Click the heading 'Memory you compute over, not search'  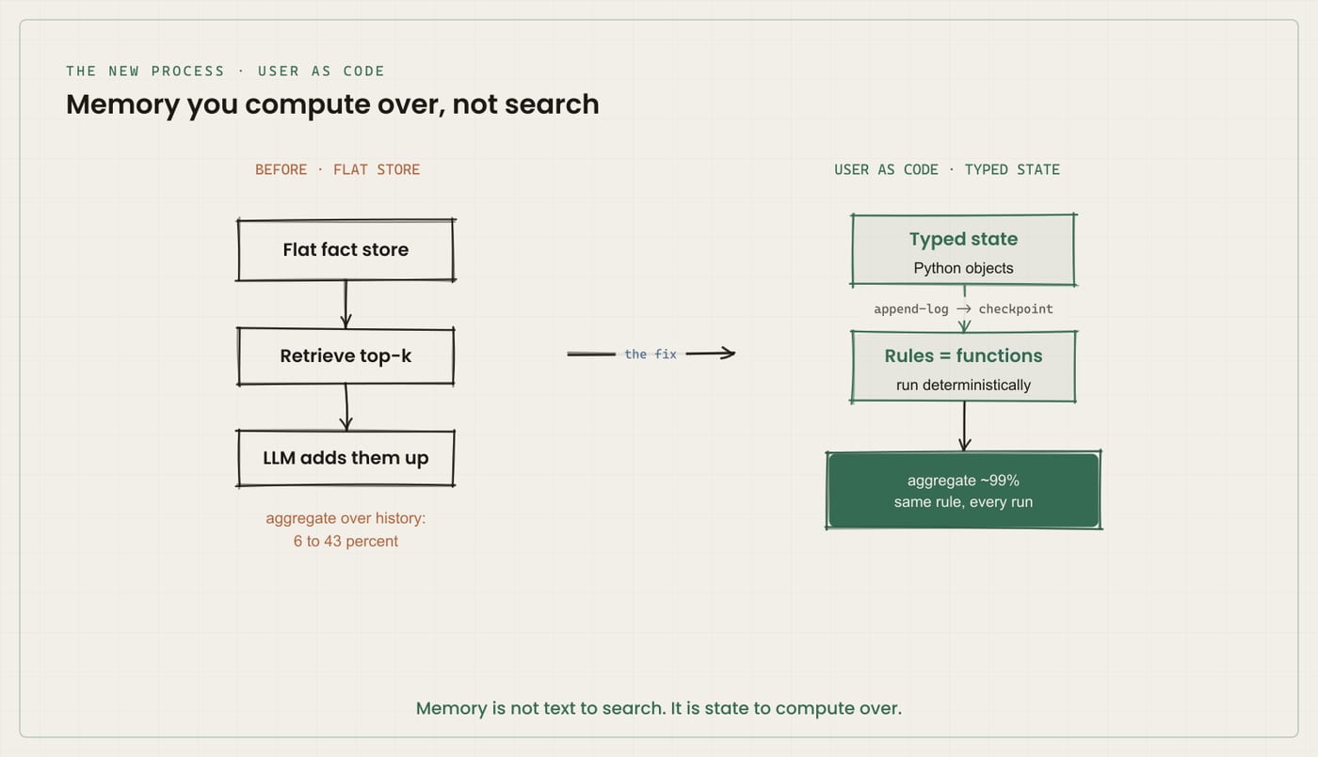[332, 103]
